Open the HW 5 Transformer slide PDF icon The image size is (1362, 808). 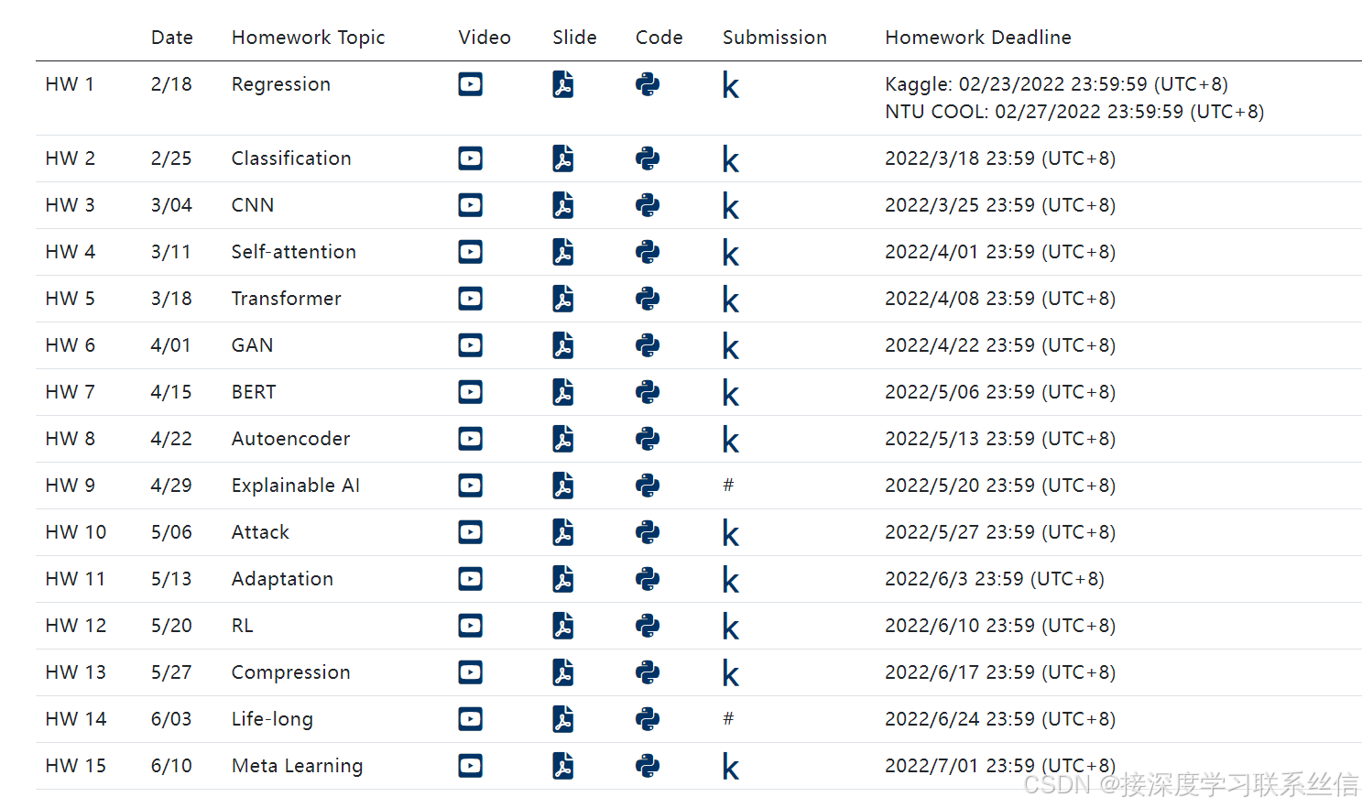[563, 299]
